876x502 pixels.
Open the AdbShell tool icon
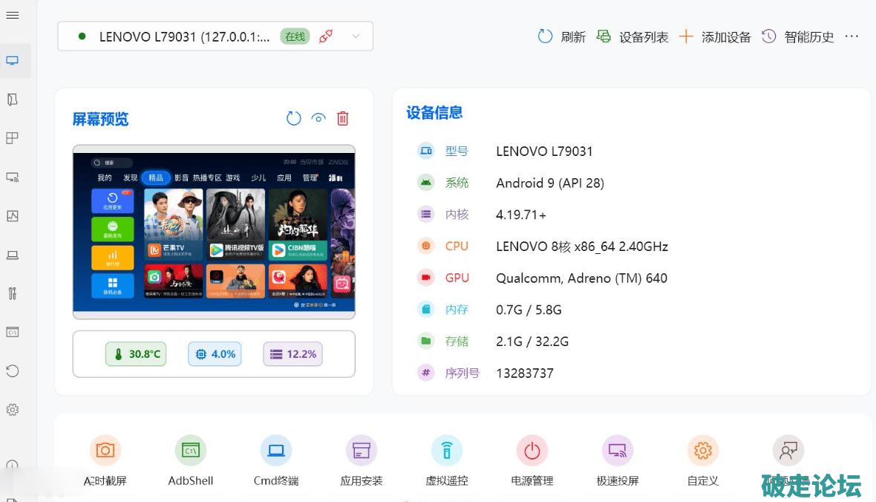191,451
